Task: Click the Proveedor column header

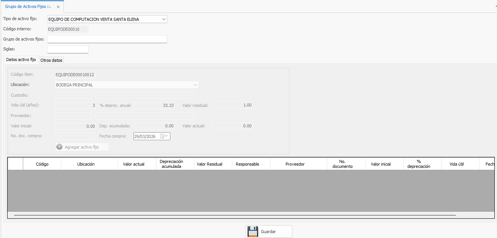Action: 295,164
